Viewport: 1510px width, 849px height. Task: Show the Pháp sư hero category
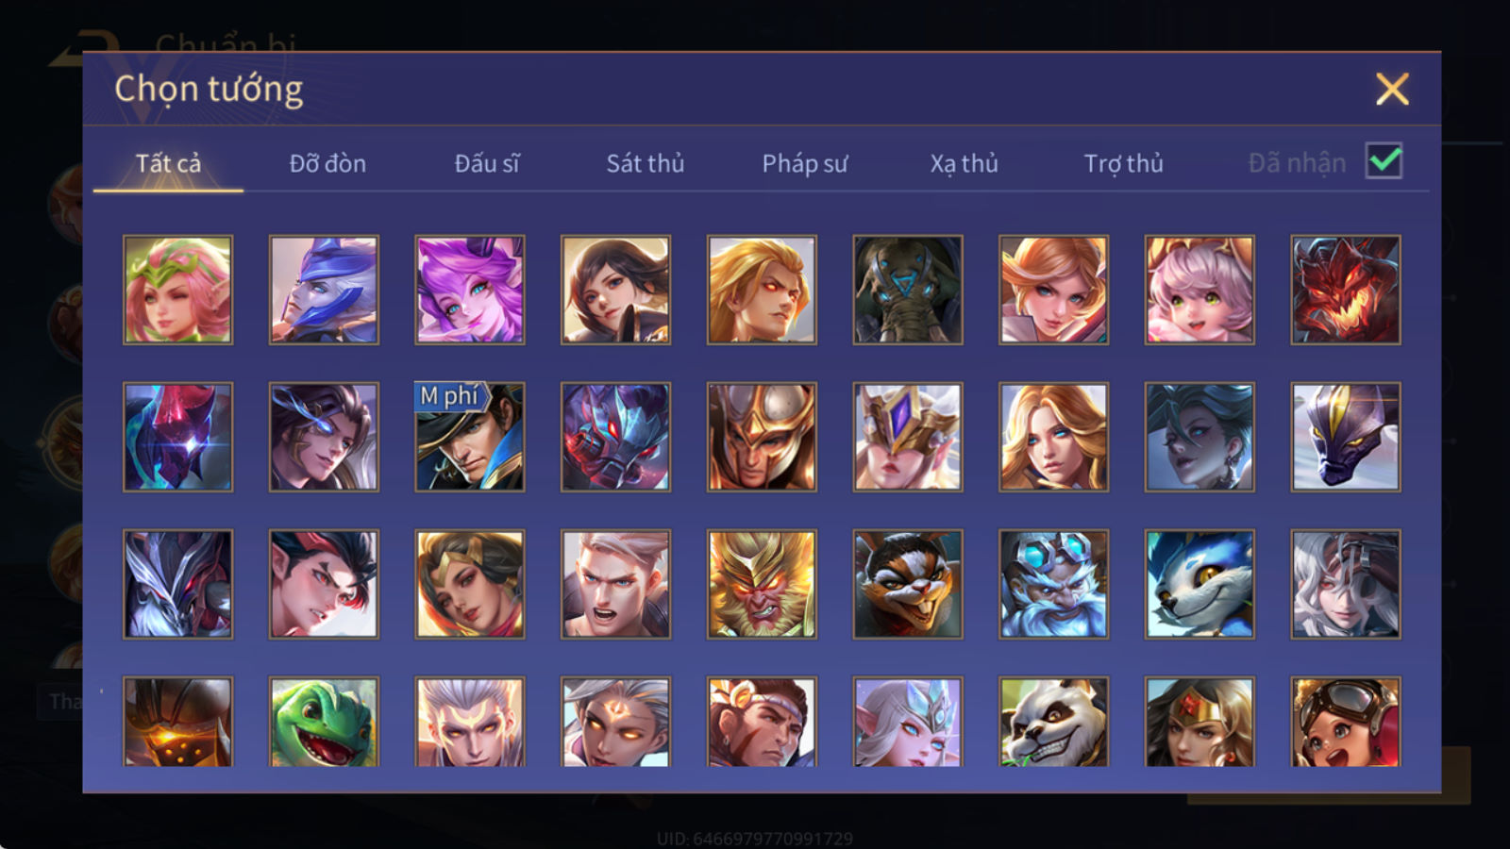pos(805,164)
